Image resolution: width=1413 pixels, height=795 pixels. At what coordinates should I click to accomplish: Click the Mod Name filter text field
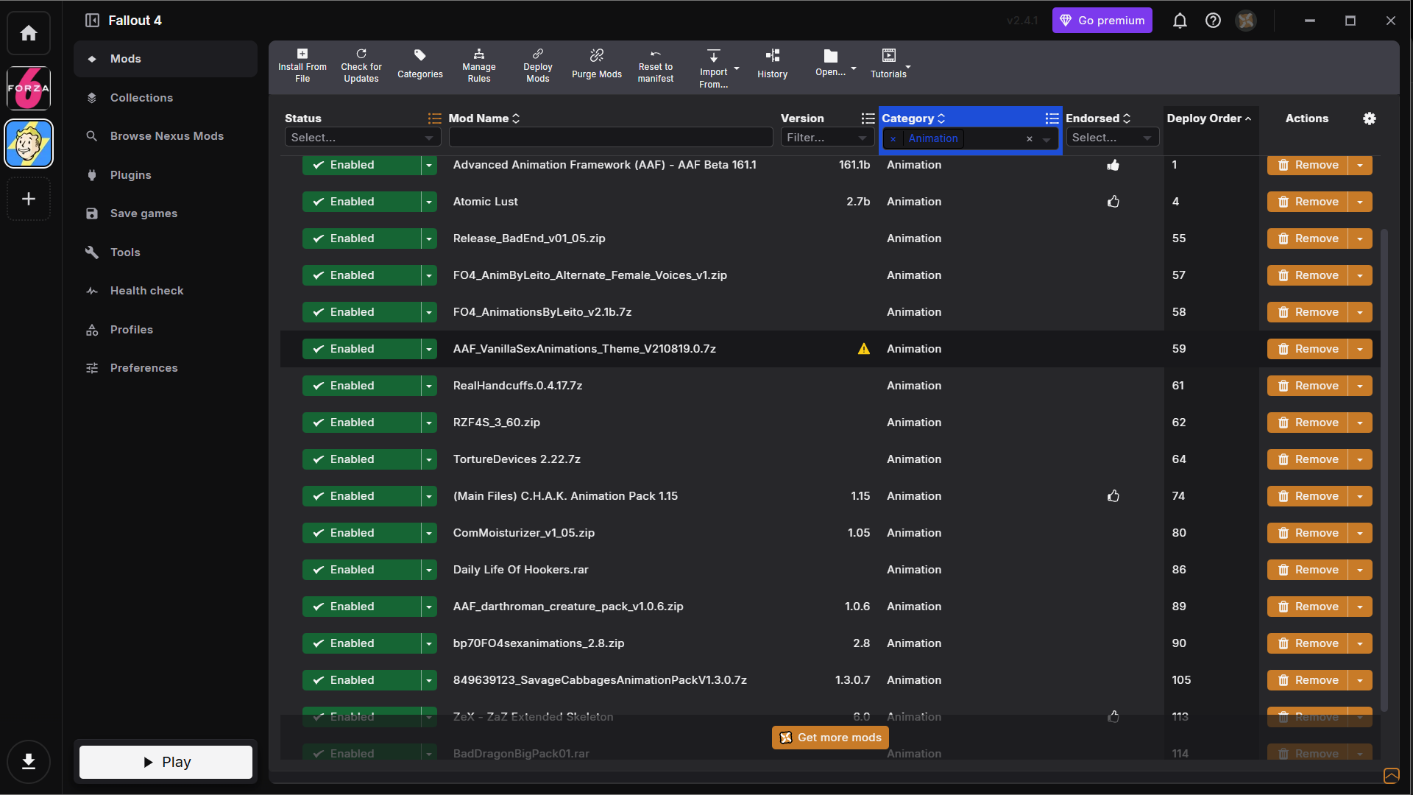pos(611,138)
